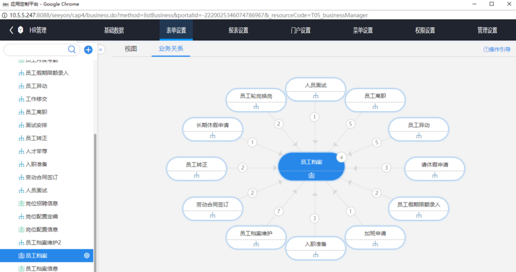Select 员工异动 in the sidebar list
Screen dimensions: 516x272
36,86
